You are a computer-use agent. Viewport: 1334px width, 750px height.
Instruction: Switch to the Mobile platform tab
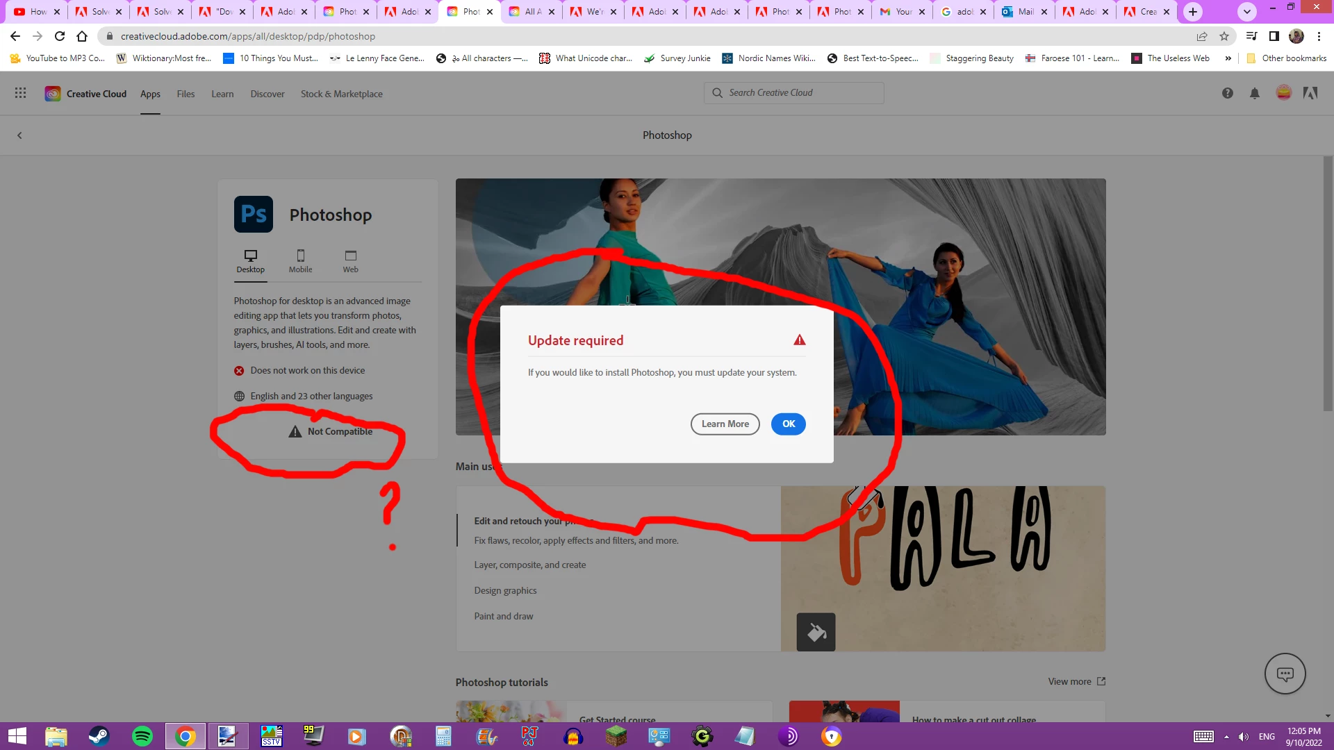pyautogui.click(x=300, y=261)
